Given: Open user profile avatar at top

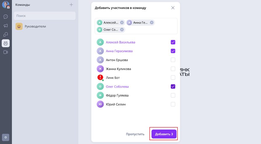Looking at the screenshot, I should pos(6,5).
